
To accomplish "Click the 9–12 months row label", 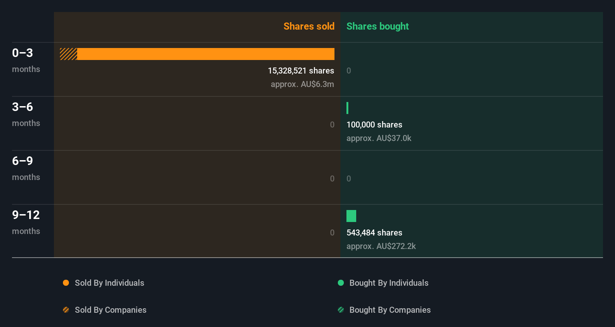I will click(x=26, y=222).
